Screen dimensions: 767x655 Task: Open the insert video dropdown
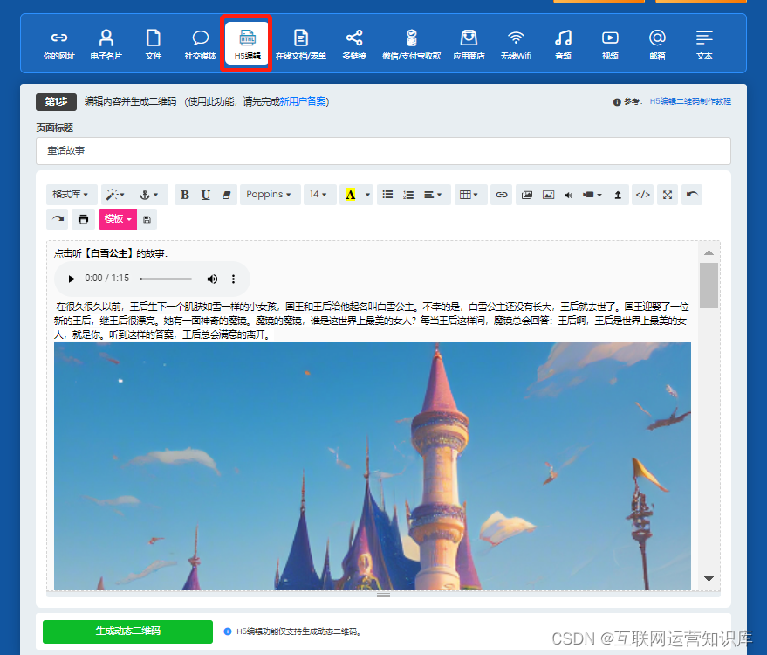click(592, 195)
